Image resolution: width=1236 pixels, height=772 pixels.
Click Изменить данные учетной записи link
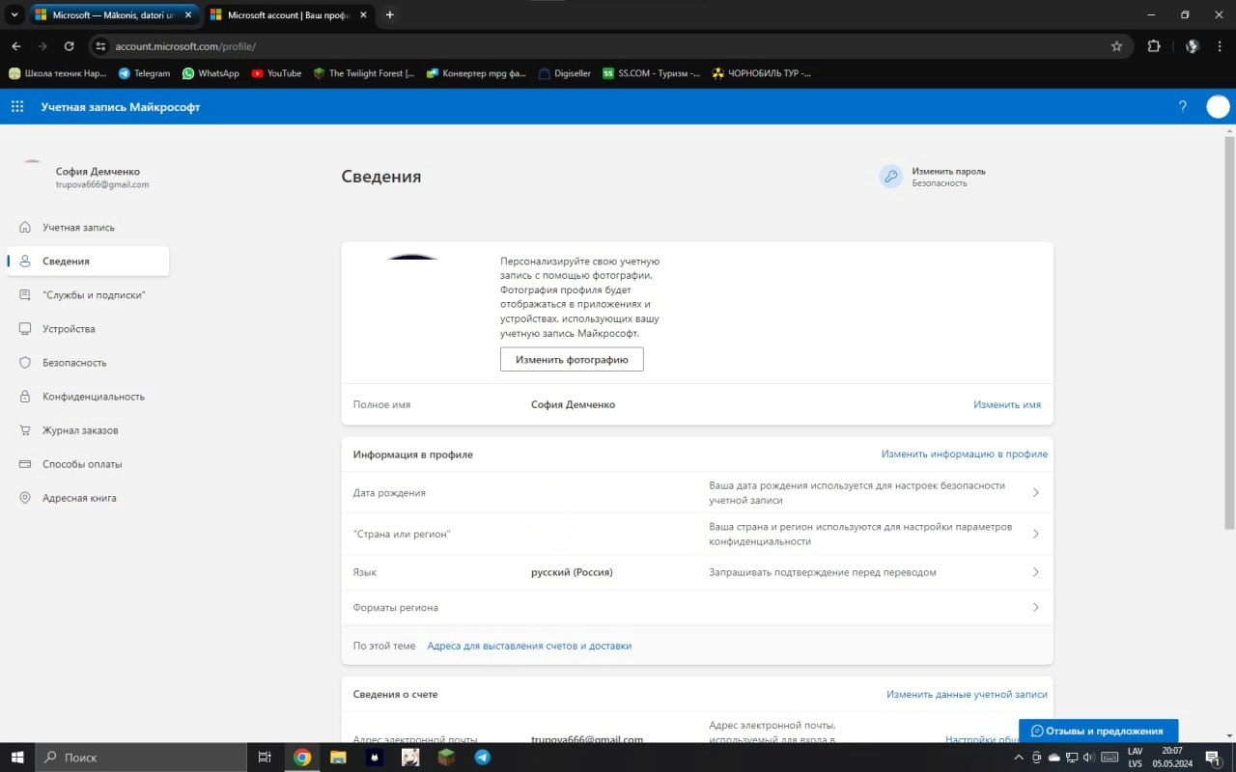click(x=967, y=694)
